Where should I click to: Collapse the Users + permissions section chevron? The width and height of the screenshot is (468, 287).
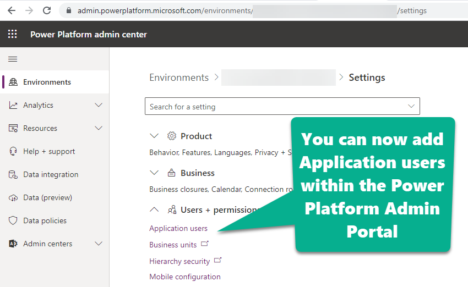pos(154,209)
